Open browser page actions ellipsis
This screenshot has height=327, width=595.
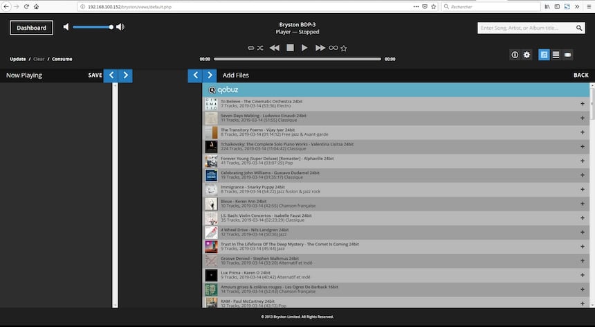[416, 6]
